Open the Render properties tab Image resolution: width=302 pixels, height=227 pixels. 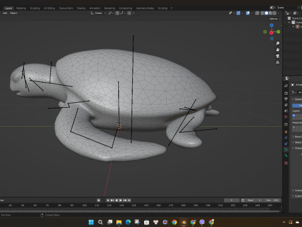pyautogui.click(x=286, y=93)
